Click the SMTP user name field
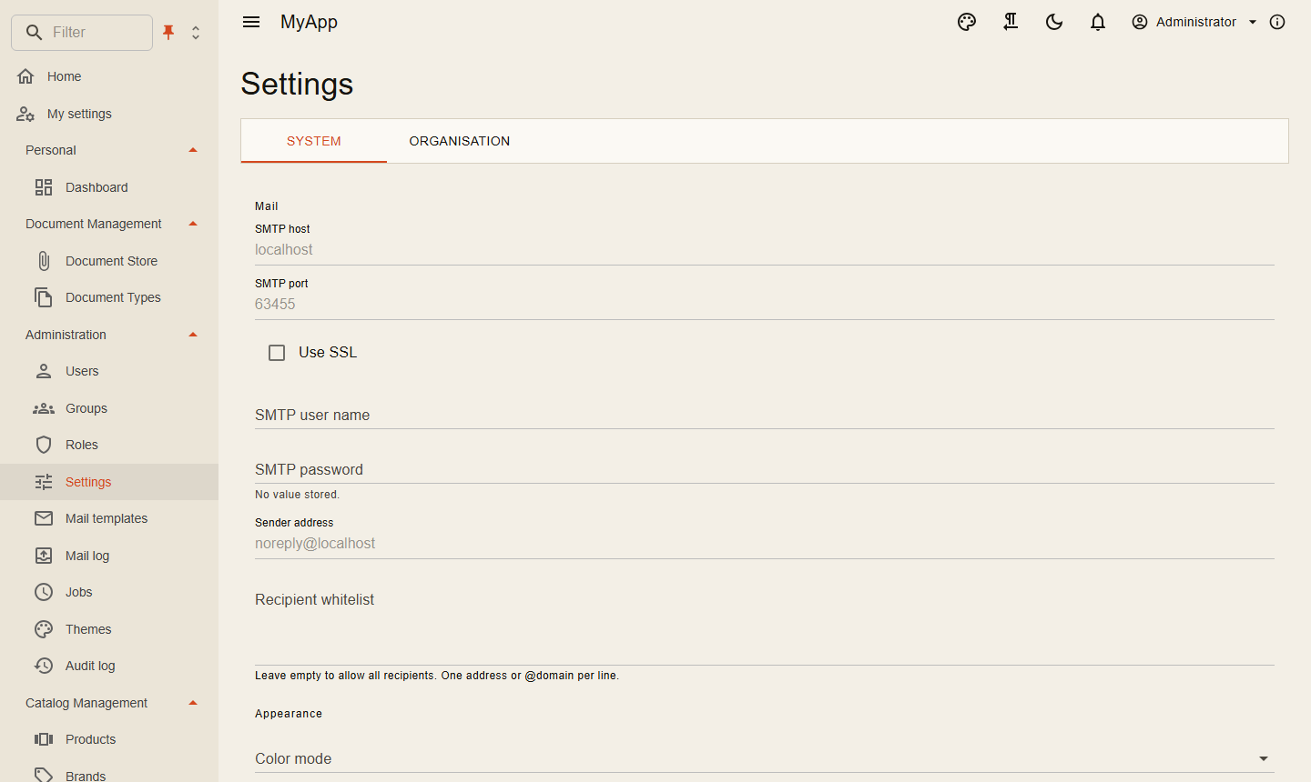 765,415
